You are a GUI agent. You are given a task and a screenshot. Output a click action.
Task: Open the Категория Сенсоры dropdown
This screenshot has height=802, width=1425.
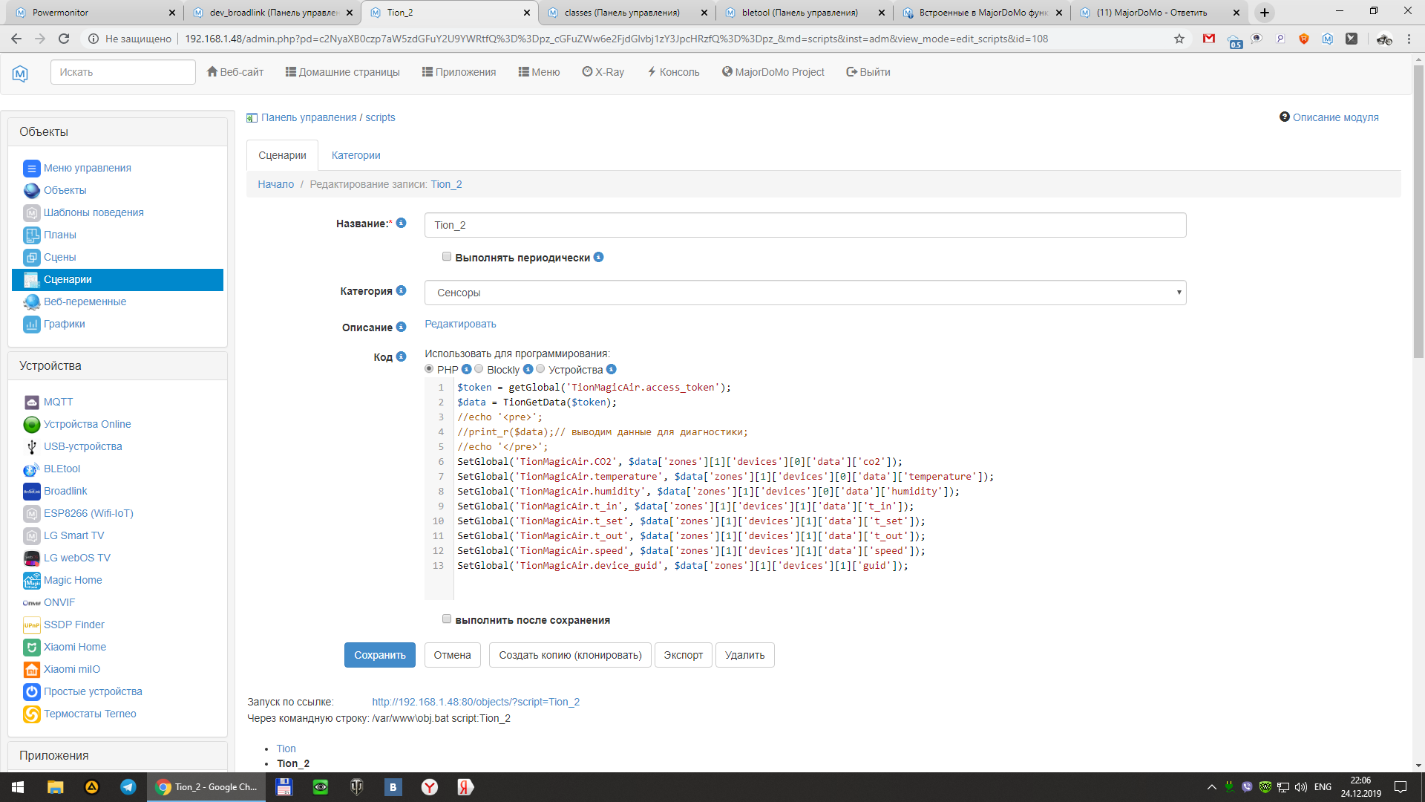[x=805, y=293]
